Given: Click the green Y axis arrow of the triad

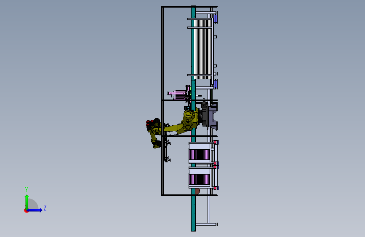Looking at the screenshot, I should (27, 202).
